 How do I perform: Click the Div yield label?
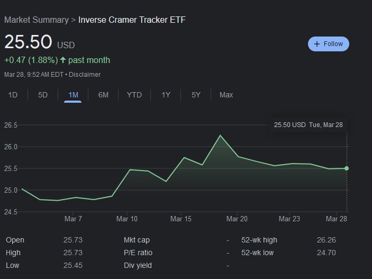point(138,265)
